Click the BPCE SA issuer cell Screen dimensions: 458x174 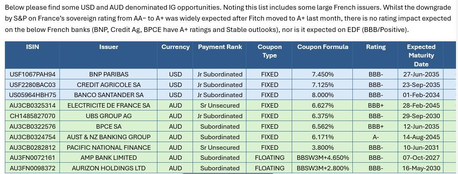tap(108, 126)
